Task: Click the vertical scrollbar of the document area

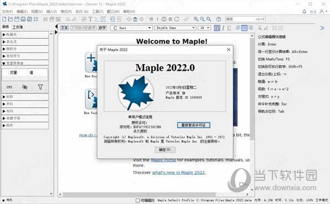Action: click(252, 88)
